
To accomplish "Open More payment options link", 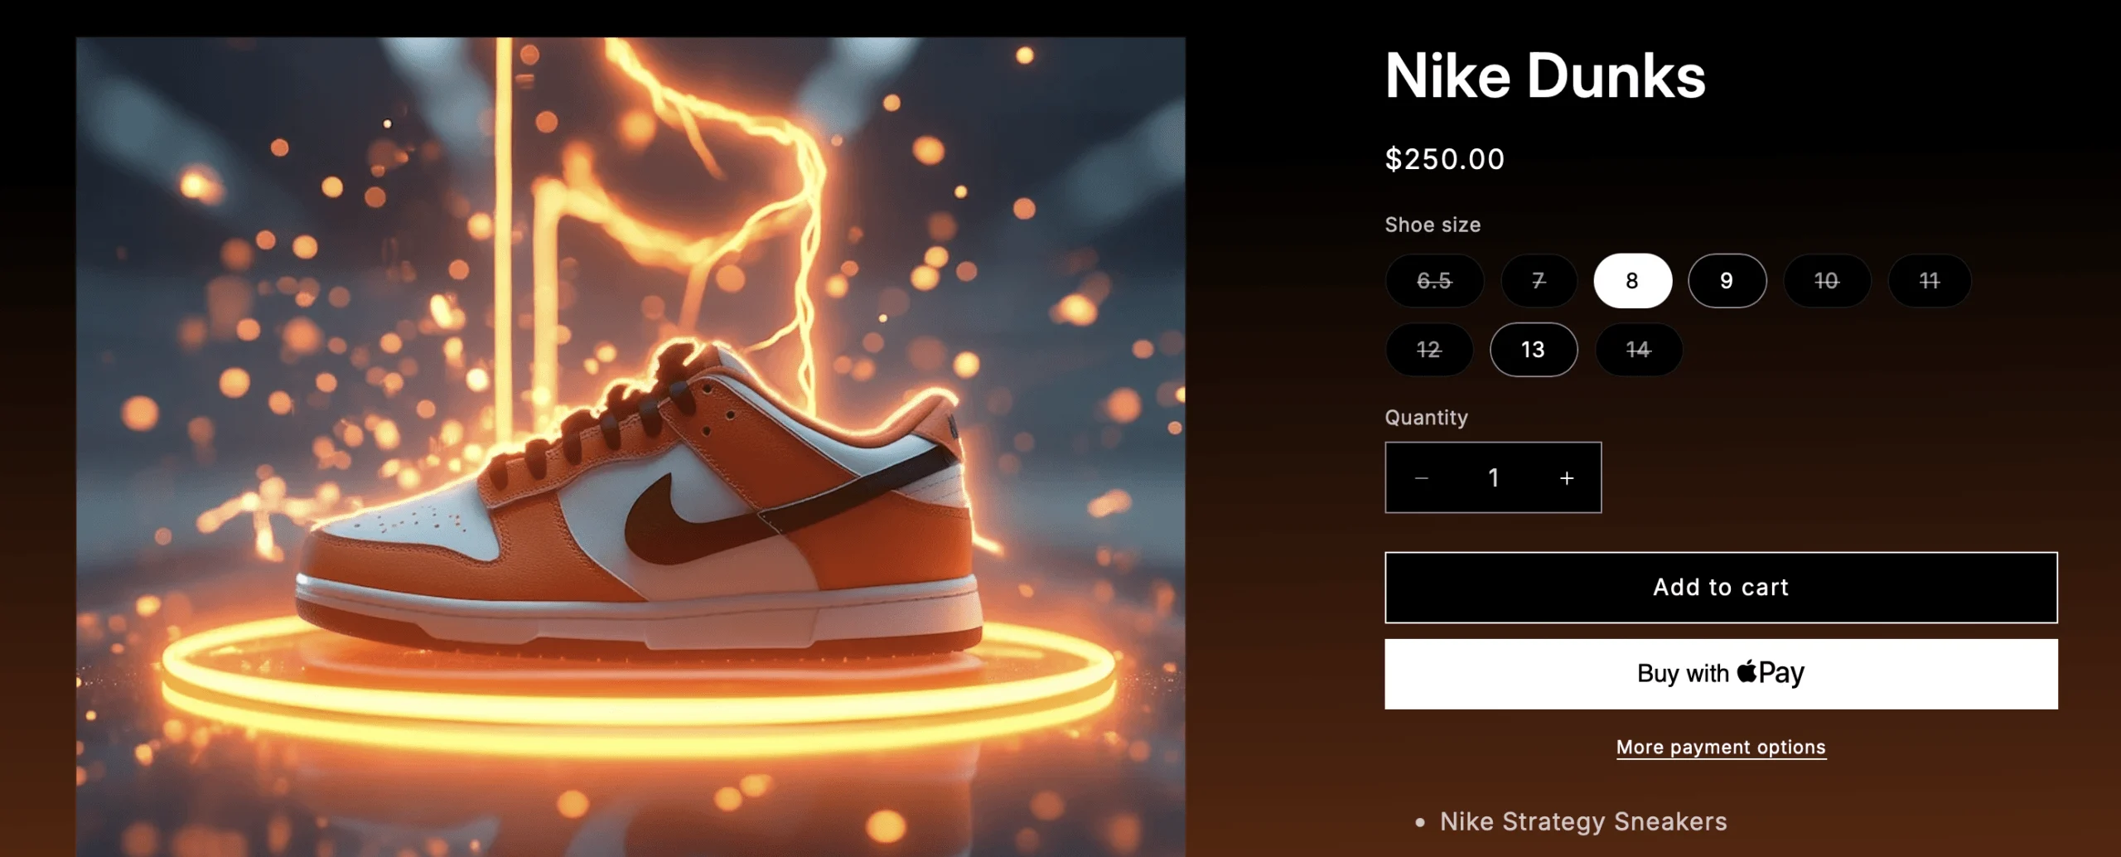I will tap(1721, 748).
